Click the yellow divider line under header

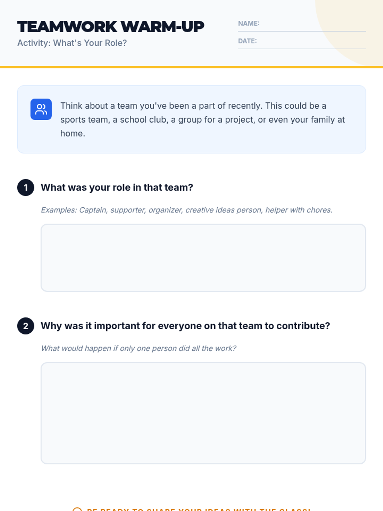[191, 67]
